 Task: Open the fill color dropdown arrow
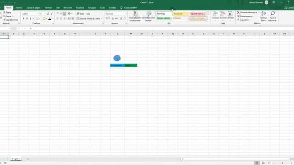click(47, 19)
